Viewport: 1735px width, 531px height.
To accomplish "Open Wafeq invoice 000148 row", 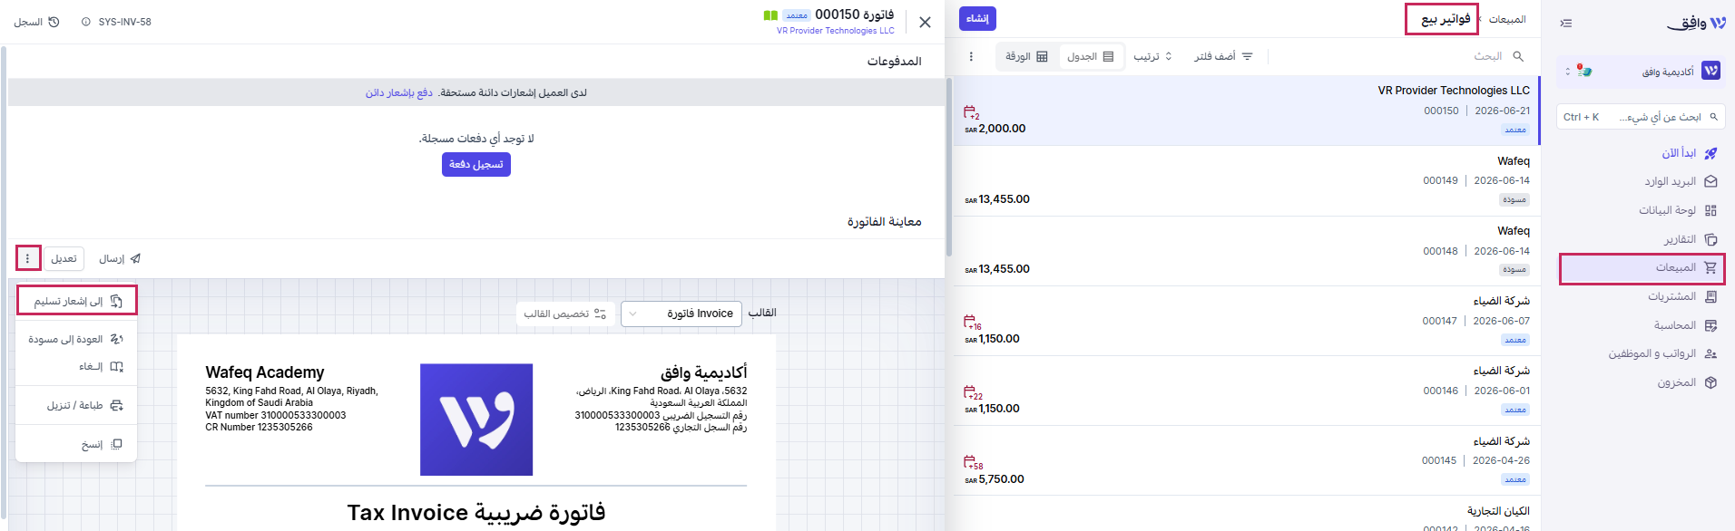I will (1247, 251).
